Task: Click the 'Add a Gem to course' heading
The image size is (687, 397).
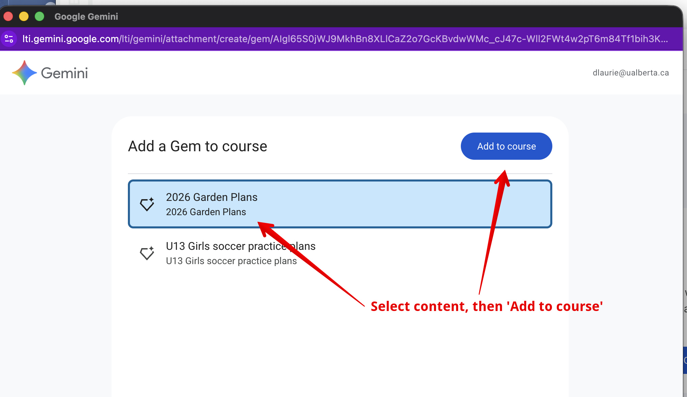Action: (x=198, y=146)
